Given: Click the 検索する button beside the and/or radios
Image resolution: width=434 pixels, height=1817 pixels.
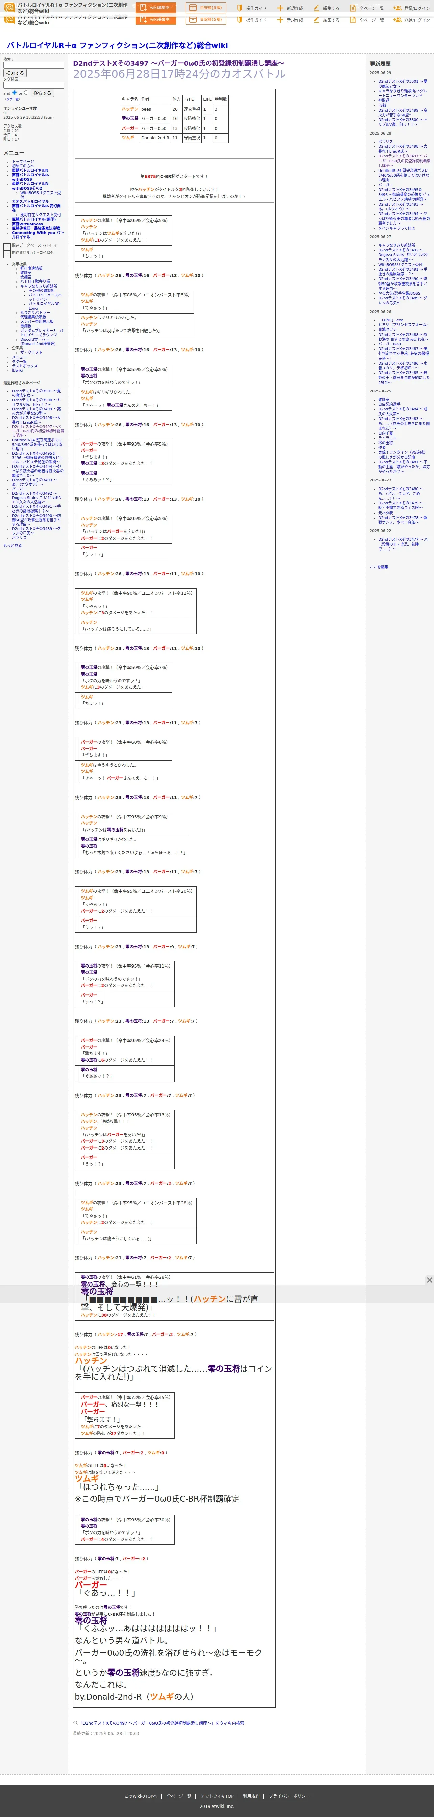Looking at the screenshot, I should point(42,93).
